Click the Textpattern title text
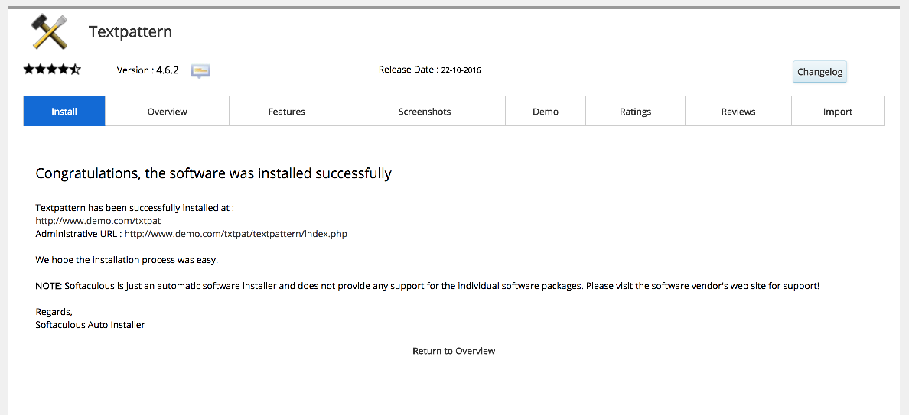Image resolution: width=909 pixels, height=415 pixels. point(130,31)
